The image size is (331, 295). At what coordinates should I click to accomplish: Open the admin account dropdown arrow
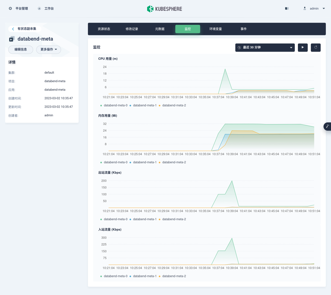coord(324,9)
